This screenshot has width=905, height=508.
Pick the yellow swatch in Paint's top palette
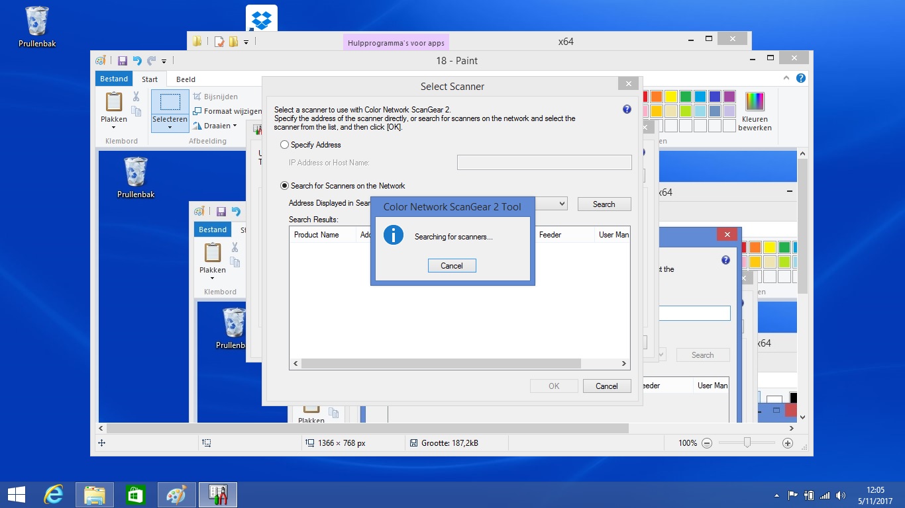(x=670, y=97)
